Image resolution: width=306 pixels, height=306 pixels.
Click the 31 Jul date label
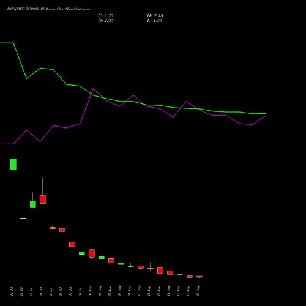tap(80, 291)
